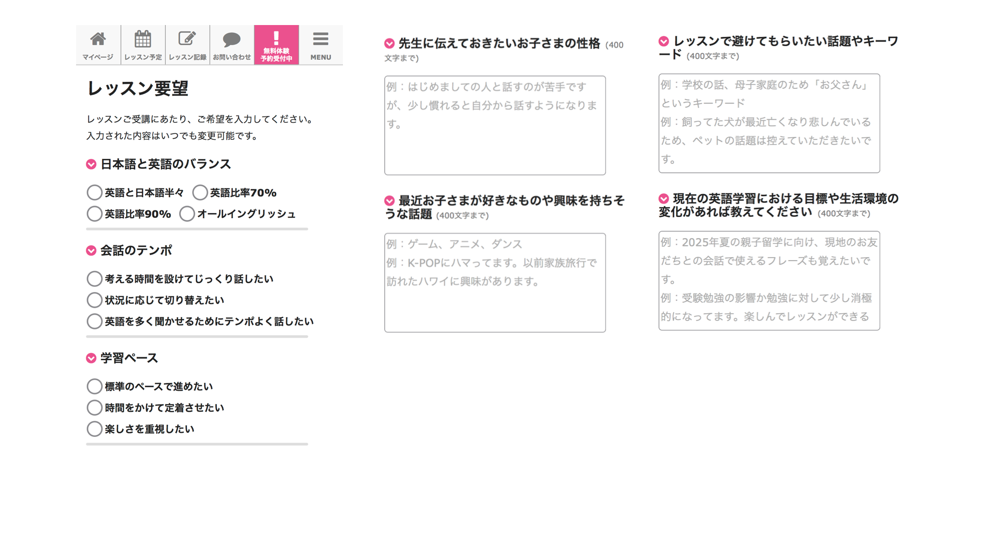Click chevron beside 先生に伝えておきたいお子さまの性格
Screen dimensions: 996x536
[x=390, y=44]
